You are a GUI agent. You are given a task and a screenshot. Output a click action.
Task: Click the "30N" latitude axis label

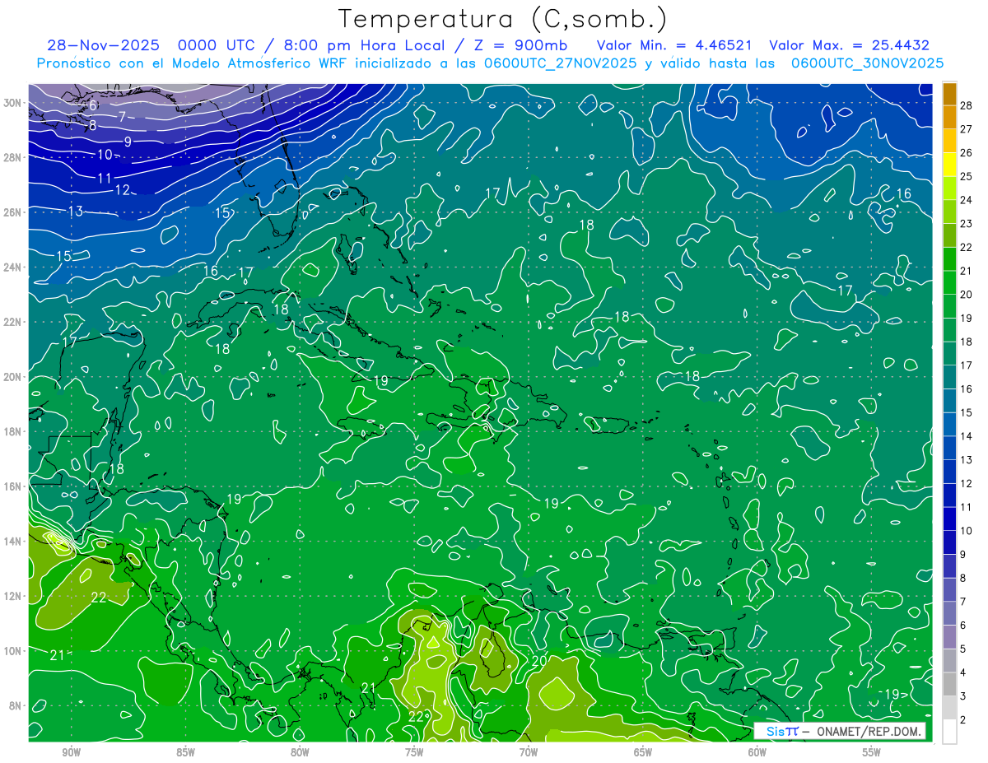click(14, 103)
